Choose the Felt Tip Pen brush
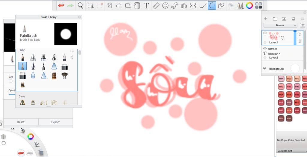 [43, 66]
